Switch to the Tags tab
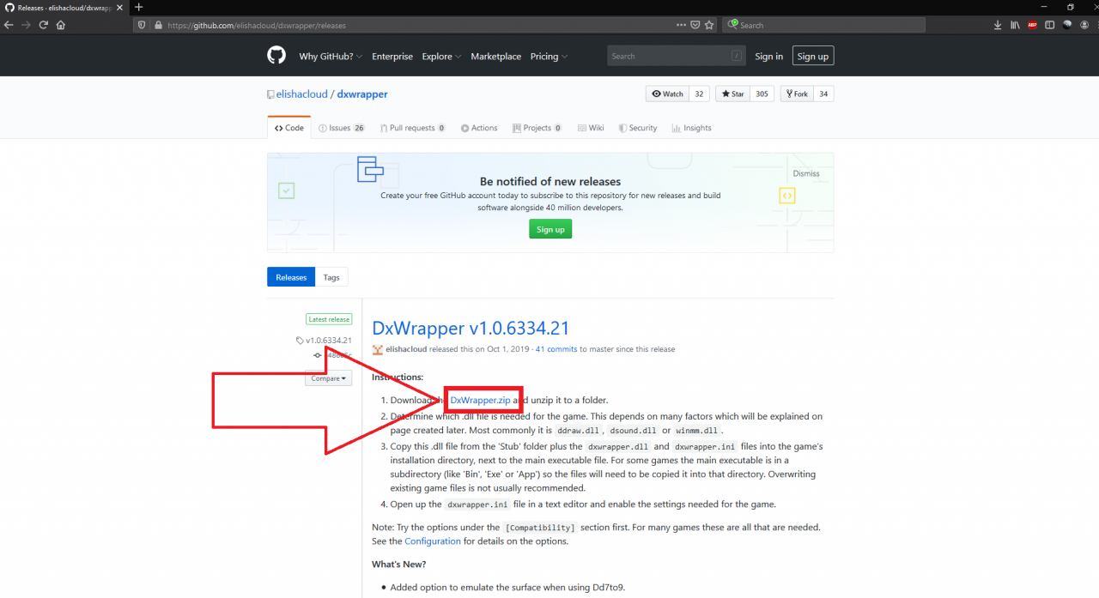 [331, 277]
